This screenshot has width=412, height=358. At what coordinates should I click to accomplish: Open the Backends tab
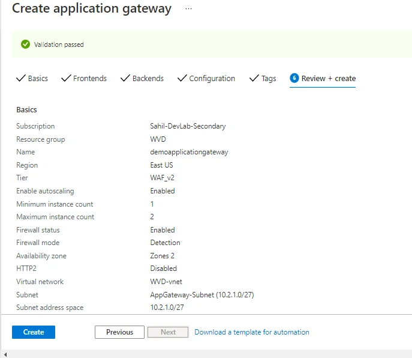pos(142,79)
